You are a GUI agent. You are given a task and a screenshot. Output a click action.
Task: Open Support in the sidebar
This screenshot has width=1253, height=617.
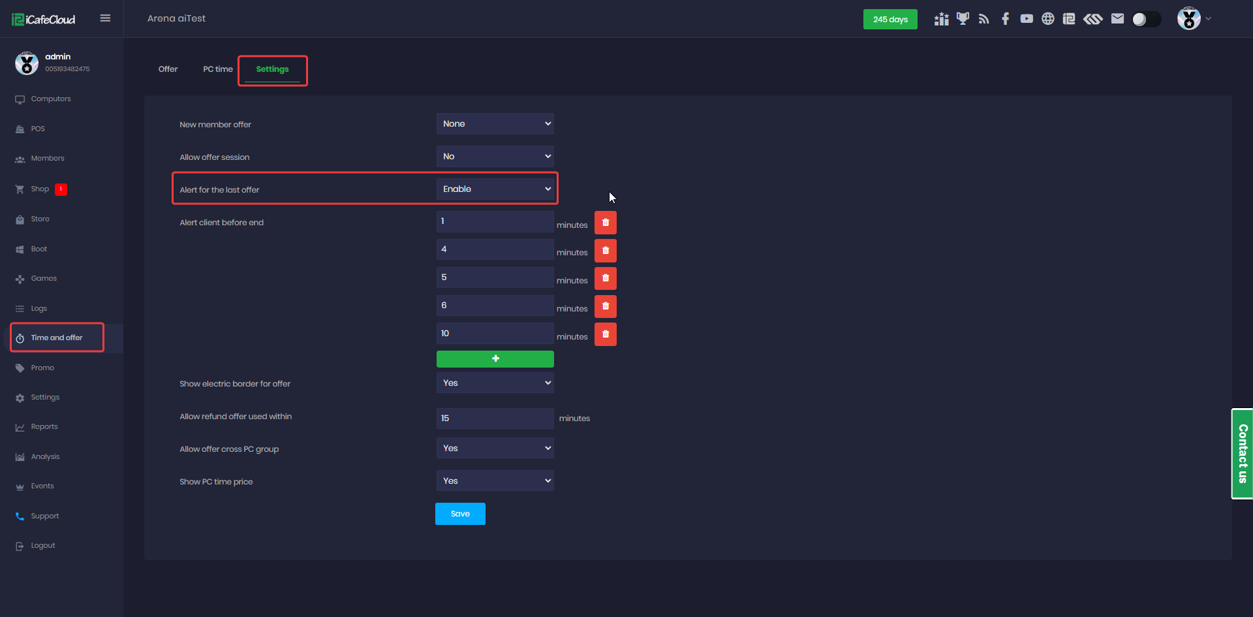44,516
